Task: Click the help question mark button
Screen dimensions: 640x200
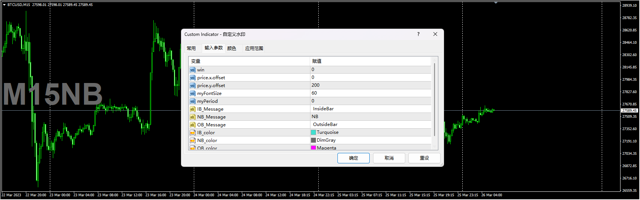Action: (x=418, y=34)
